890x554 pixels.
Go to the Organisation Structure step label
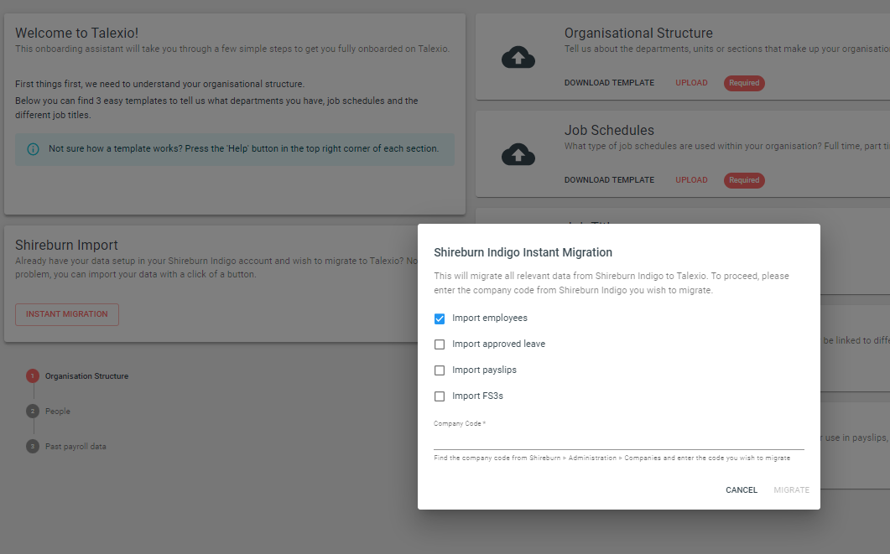[x=87, y=376]
